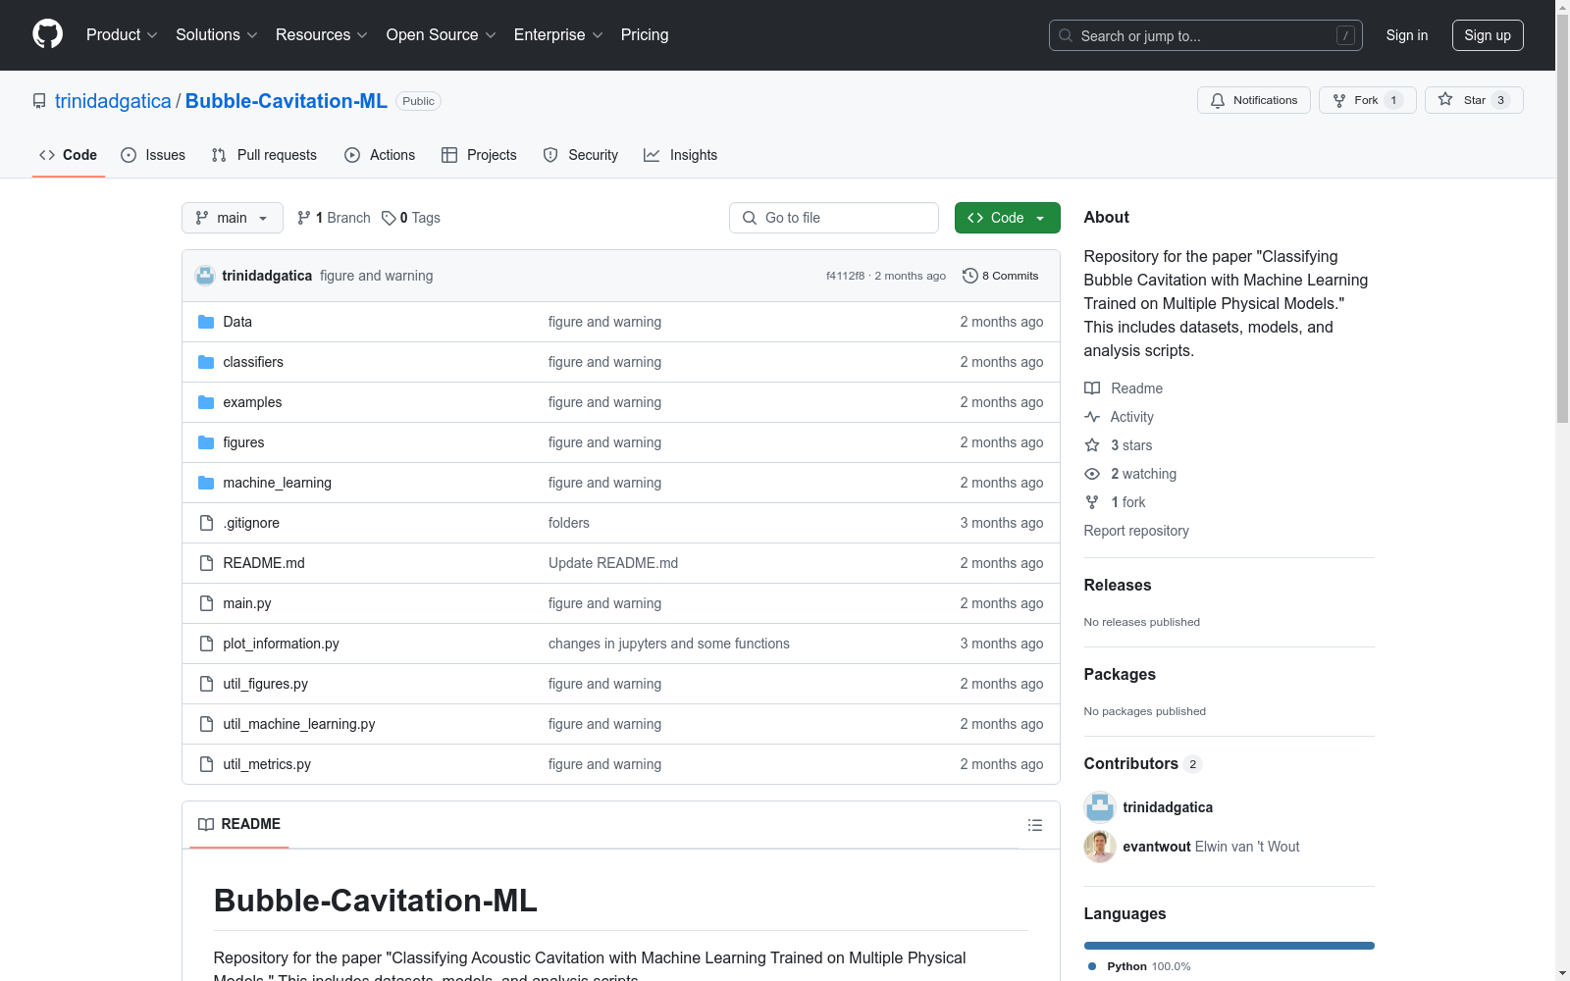Click the tag icon next to 0 Tags
This screenshot has width=1570, height=981.
click(x=389, y=218)
